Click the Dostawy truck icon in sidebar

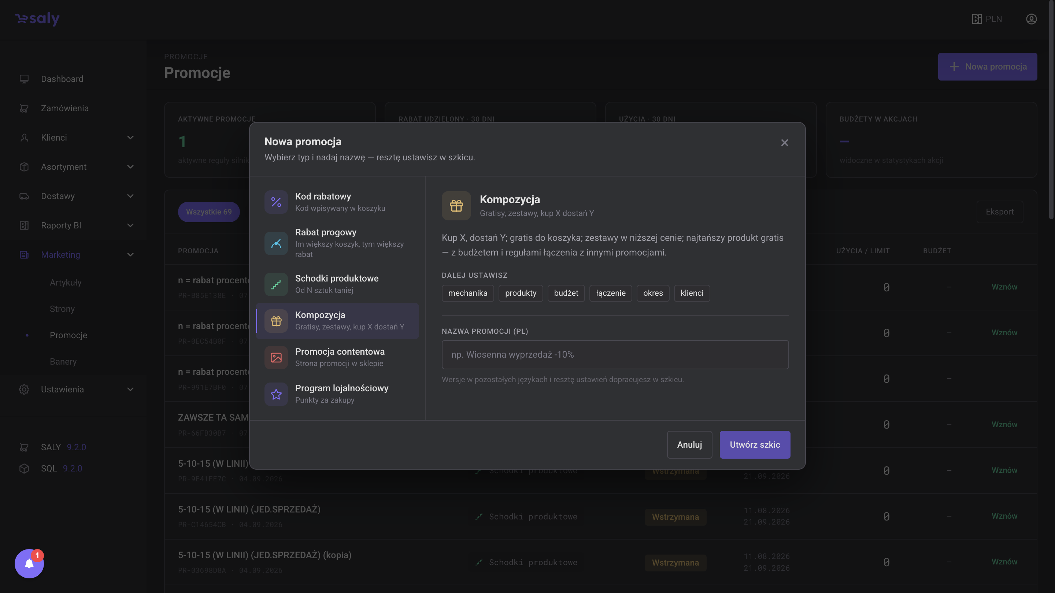[x=24, y=197]
